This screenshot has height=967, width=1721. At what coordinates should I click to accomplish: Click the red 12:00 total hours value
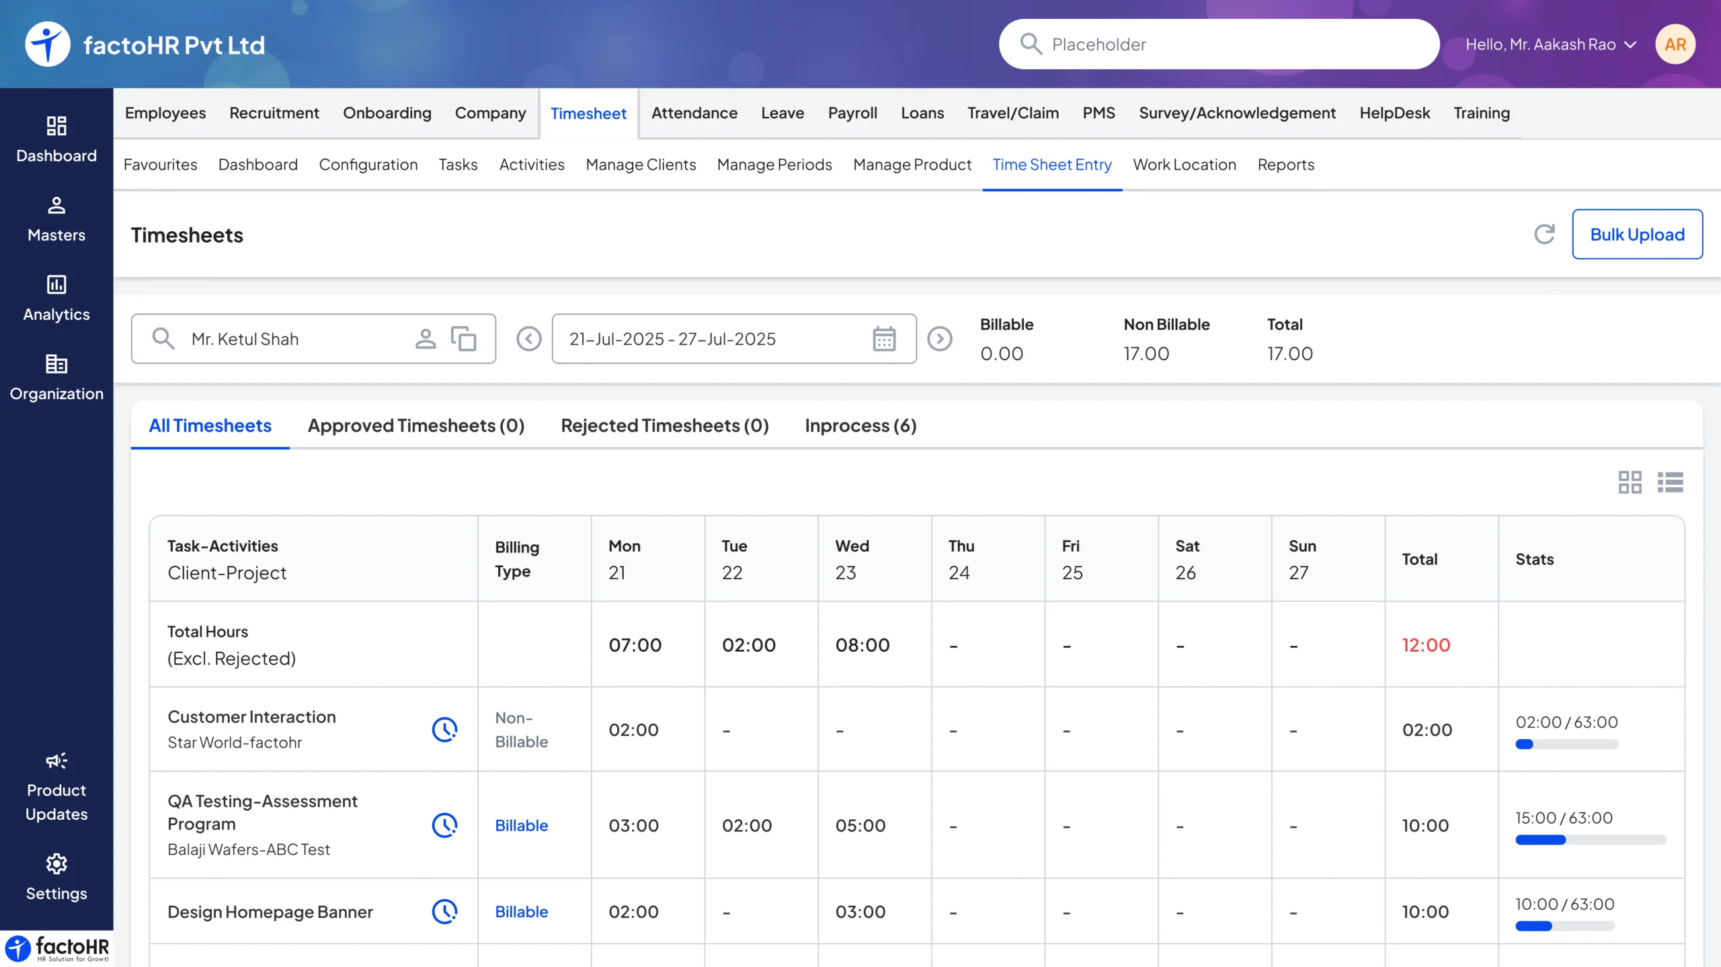point(1426,644)
